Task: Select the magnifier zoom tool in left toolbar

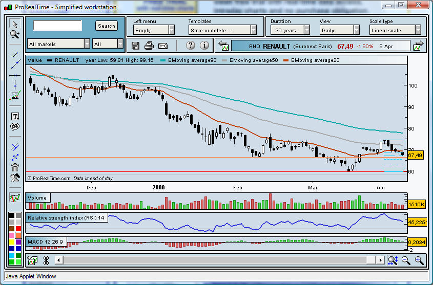Action: pos(15,34)
